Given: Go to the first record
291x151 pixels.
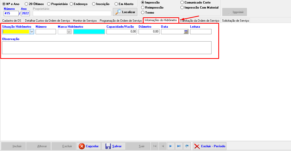Looking at the screenshot, I should point(155,146).
